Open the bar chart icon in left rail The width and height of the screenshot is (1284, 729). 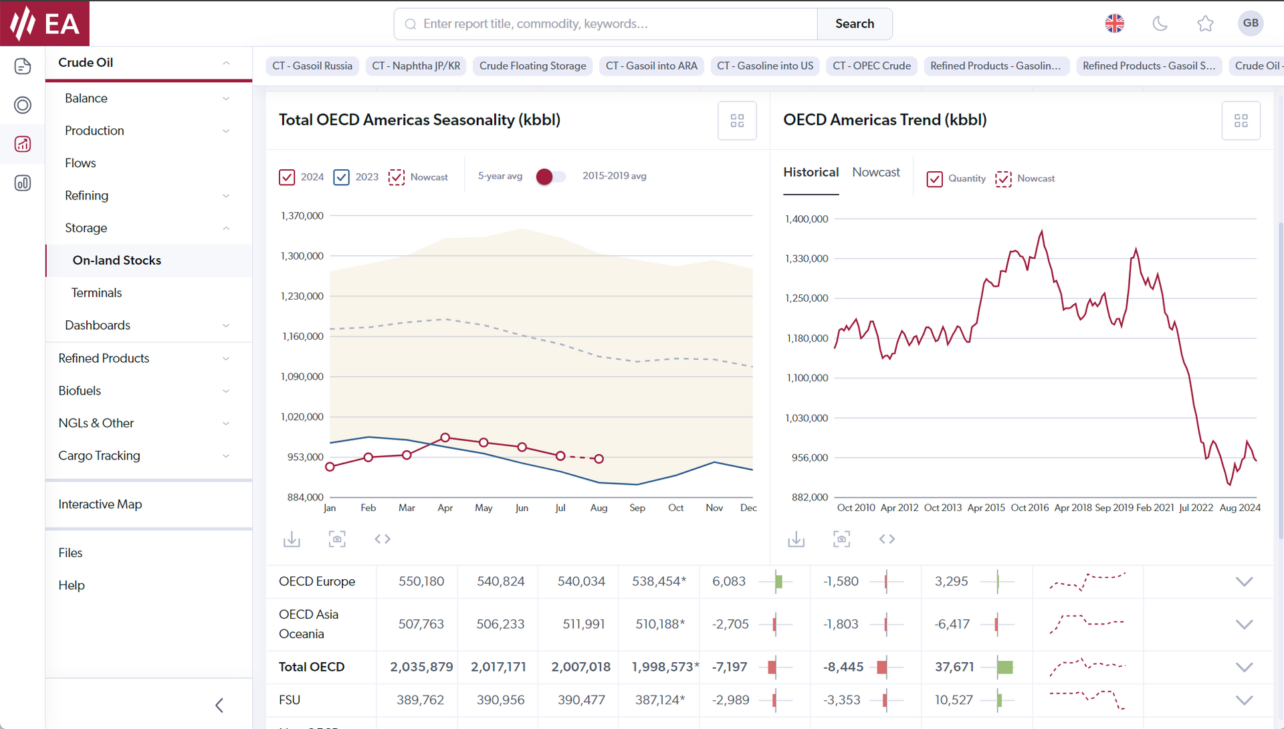(23, 183)
